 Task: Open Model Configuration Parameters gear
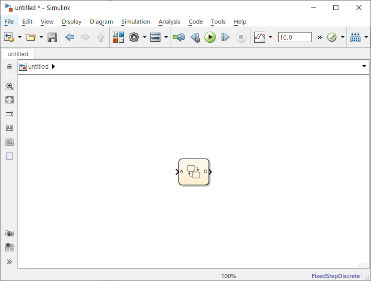click(134, 37)
